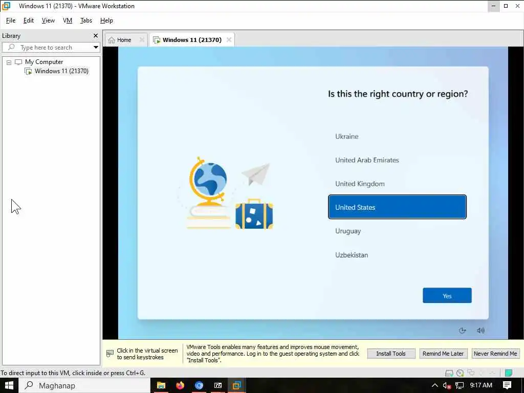Viewport: 524px width, 393px height.
Task: Click the home icon on Home tab
Action: (112, 40)
